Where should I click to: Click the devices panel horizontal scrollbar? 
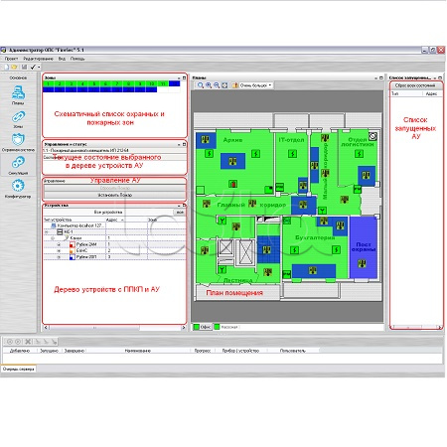[114, 328]
